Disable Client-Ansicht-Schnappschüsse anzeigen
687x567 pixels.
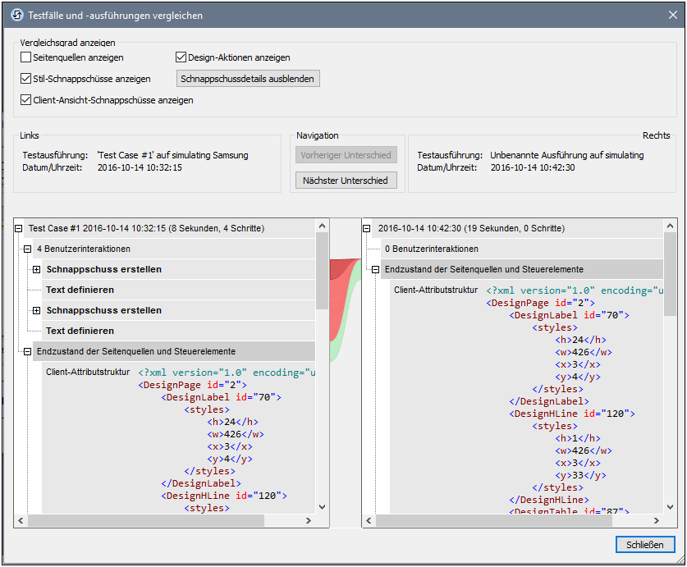pos(25,100)
